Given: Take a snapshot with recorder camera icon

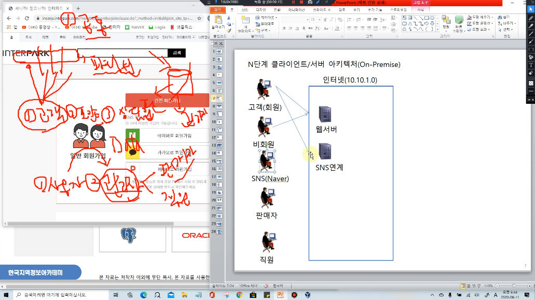Looking at the screenshot, I should [310, 2].
